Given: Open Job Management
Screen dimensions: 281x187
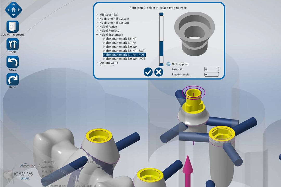Looking at the screenshot, I should click(12, 27).
